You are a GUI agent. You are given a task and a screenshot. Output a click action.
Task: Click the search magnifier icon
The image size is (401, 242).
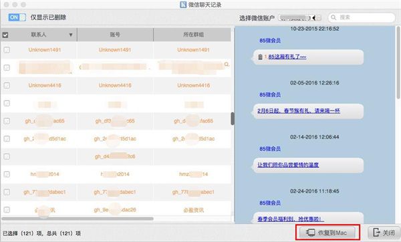pyautogui.click(x=333, y=17)
